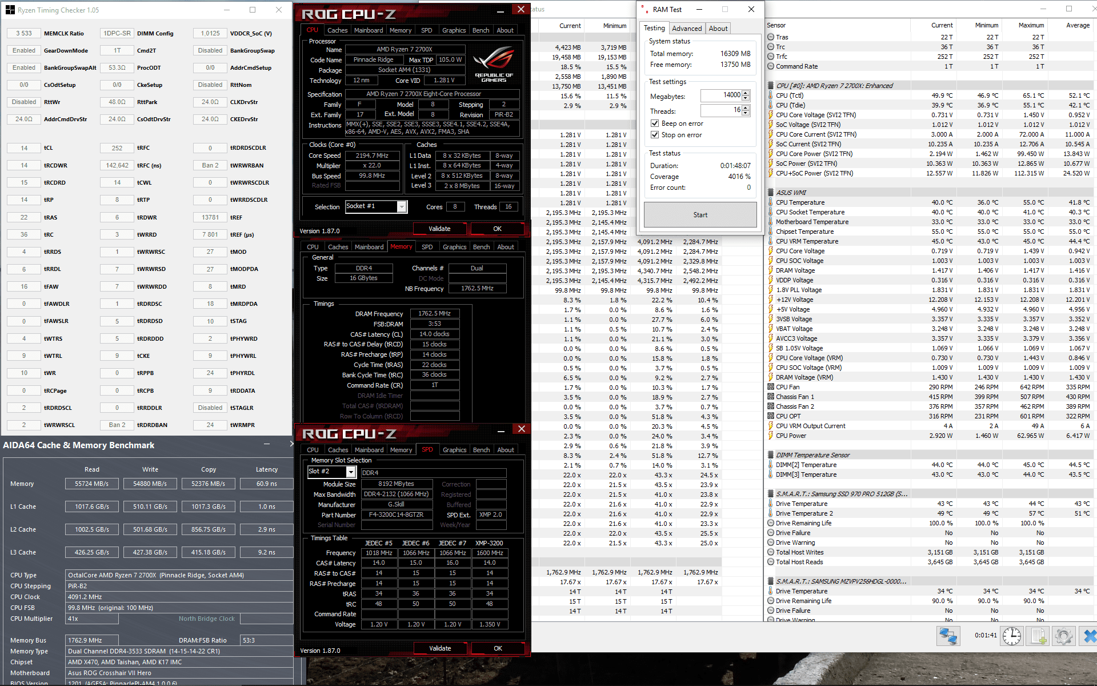This screenshot has height=686, width=1097.
Task: Click the HWiNFO network/remote monitors icon
Action: click(948, 636)
